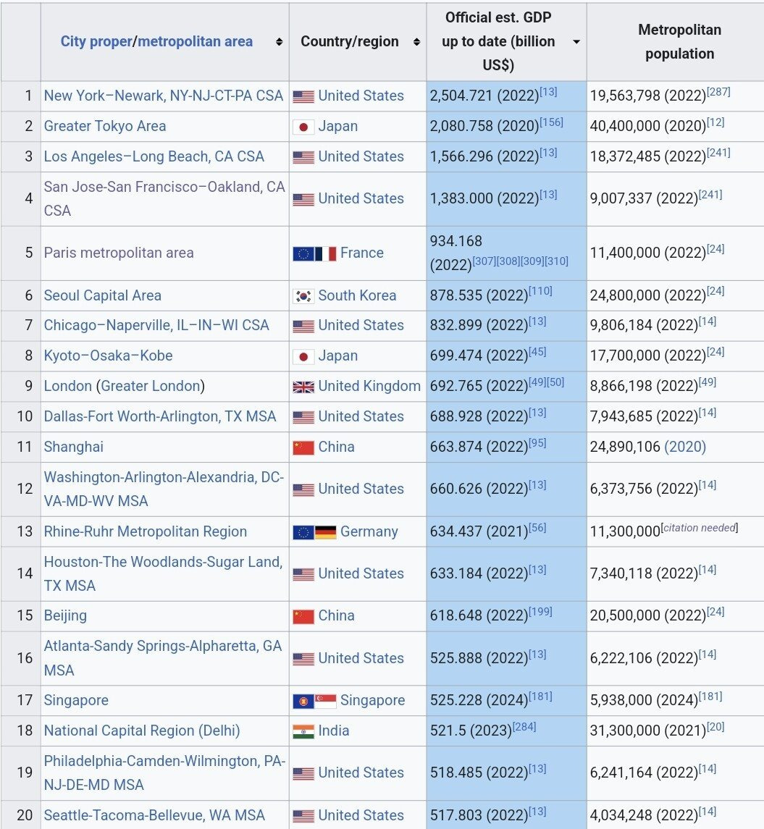Open National Capital Region (Delhi) link
Viewport: 764px width, 829px height.
coord(142,731)
